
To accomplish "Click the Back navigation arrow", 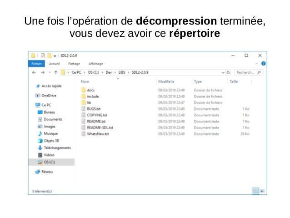I will pos(34,72).
